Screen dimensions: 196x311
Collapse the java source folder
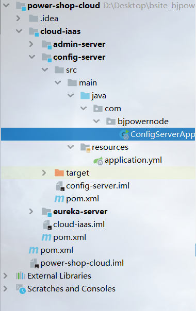coord(71,96)
